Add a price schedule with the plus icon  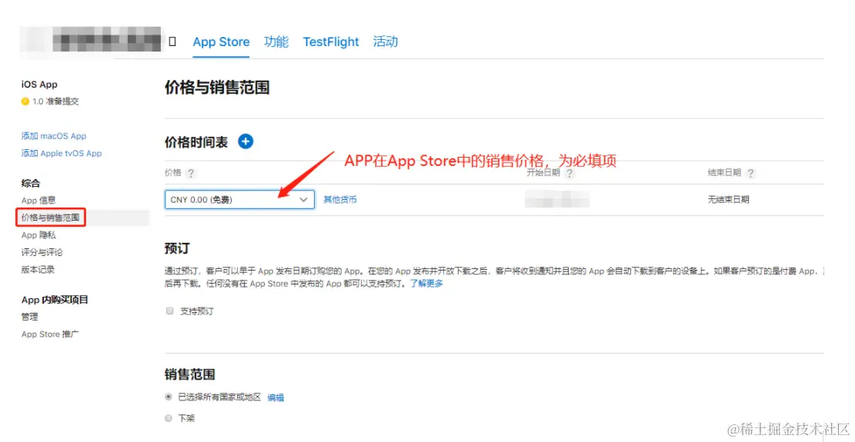(x=246, y=142)
